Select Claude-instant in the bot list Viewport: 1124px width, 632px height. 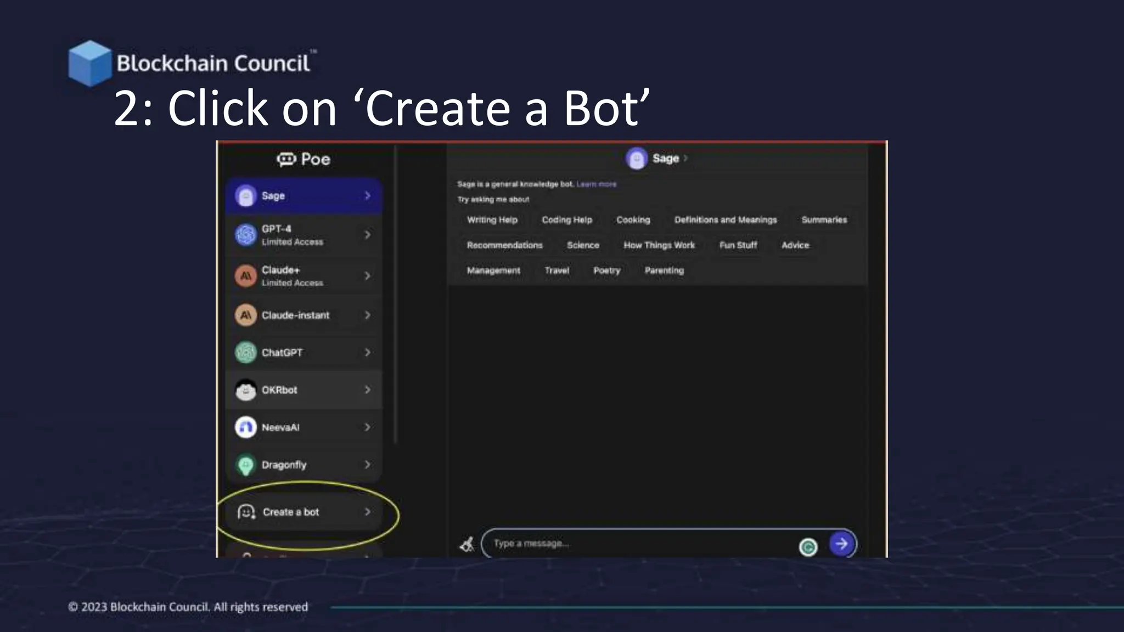pos(304,315)
